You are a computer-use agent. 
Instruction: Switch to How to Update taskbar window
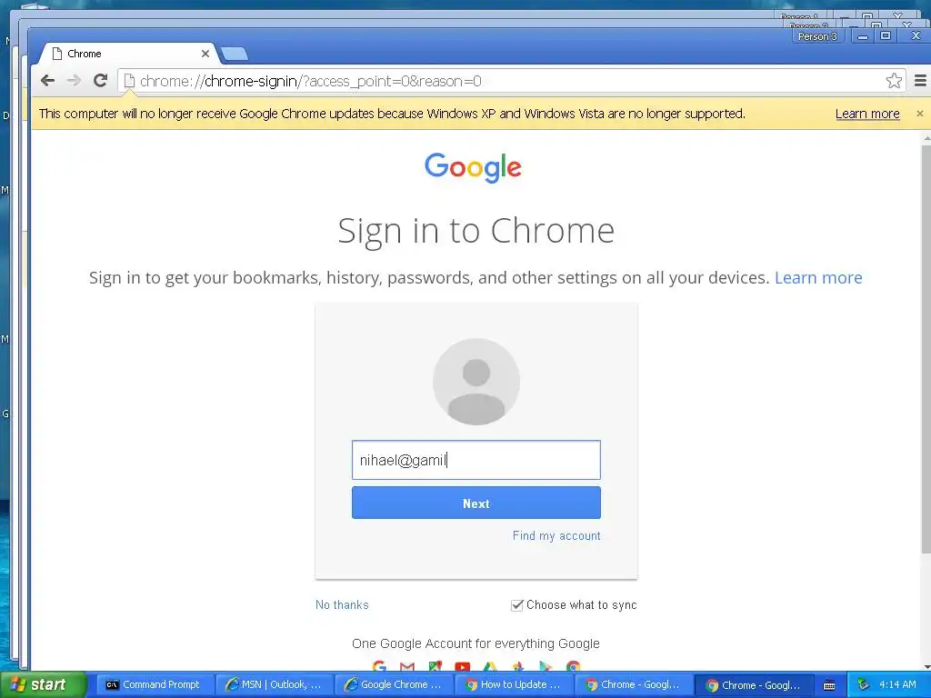click(x=514, y=684)
